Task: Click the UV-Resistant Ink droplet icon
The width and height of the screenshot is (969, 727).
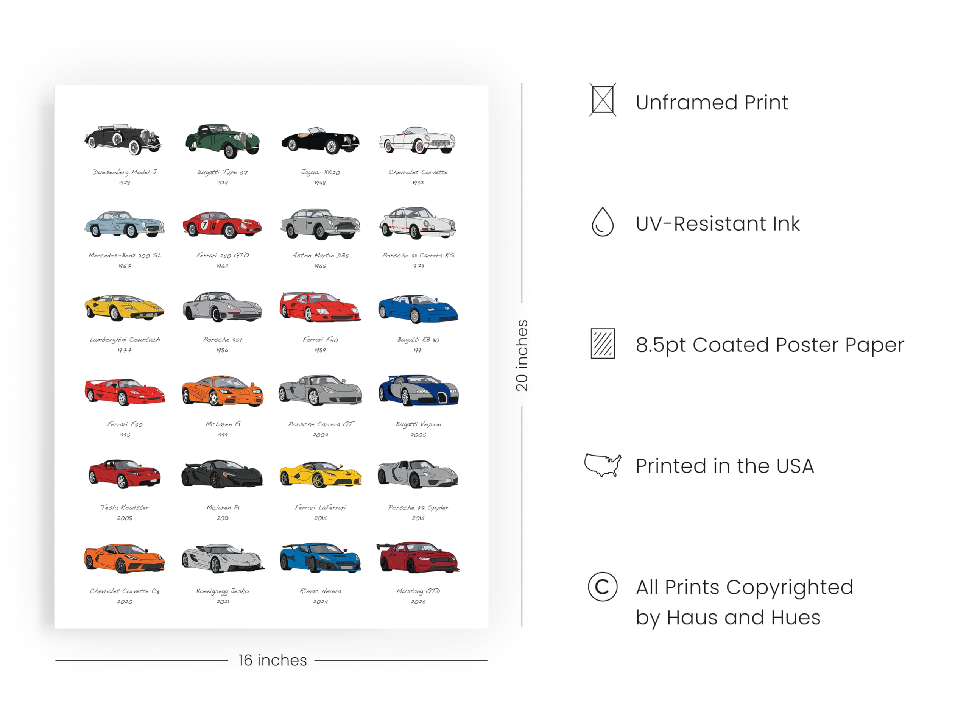Action: (x=602, y=222)
